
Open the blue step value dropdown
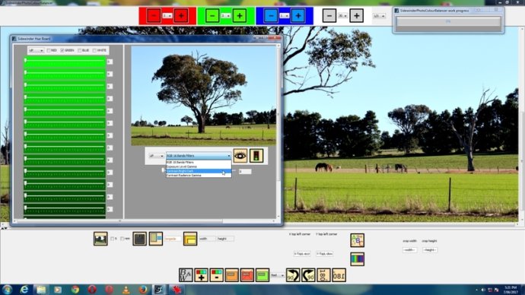[285, 16]
